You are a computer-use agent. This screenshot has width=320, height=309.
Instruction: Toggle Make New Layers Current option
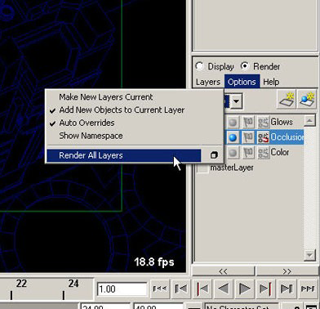[x=106, y=97]
